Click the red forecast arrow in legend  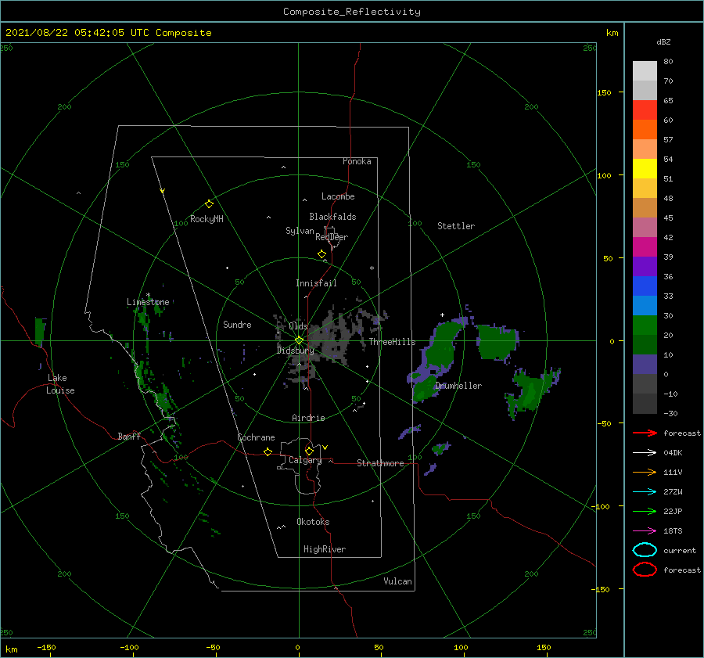(645, 433)
